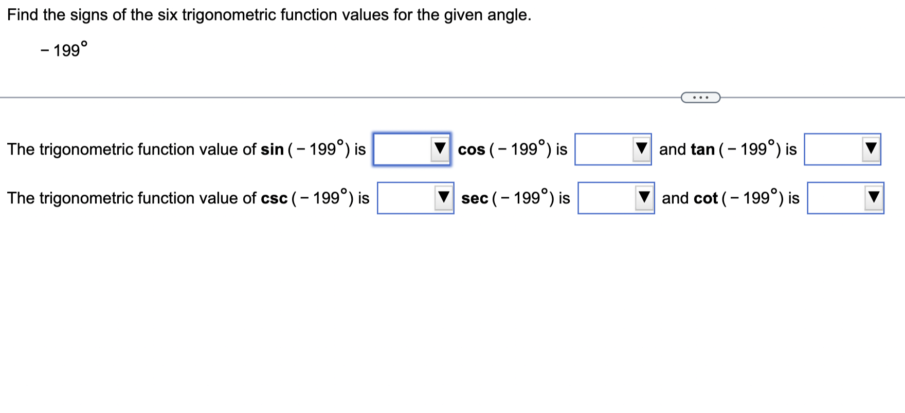Click the question text about trigonometric functions
Screen dimensions: 905x413
(x=267, y=14)
